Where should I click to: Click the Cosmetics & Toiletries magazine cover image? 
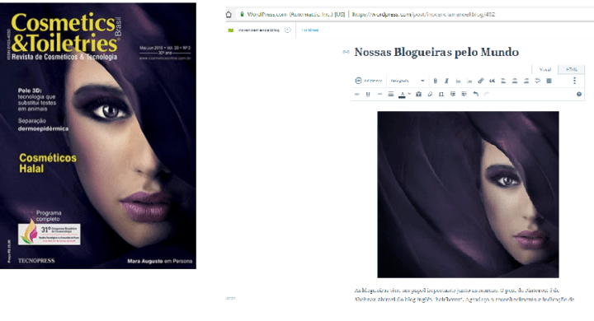click(98, 136)
